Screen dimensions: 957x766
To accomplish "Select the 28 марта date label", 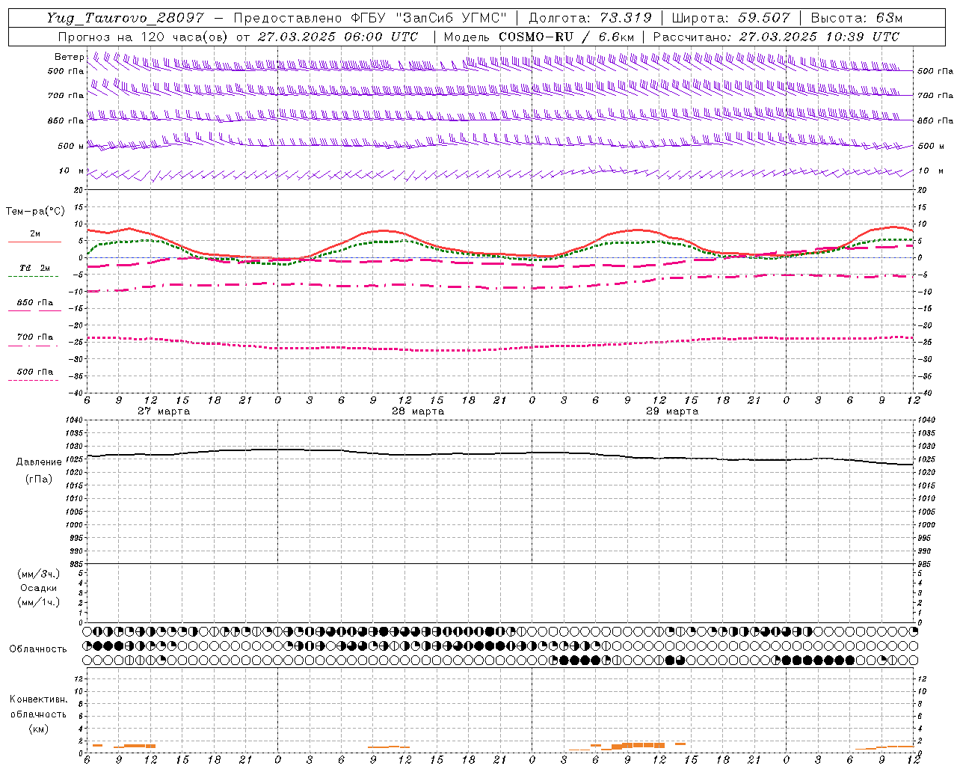I will click(x=418, y=411).
